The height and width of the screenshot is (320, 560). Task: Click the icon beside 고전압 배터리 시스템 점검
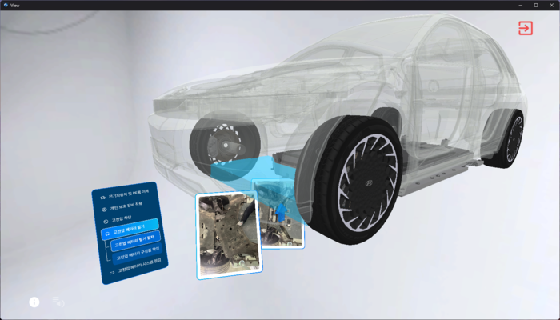111,270
